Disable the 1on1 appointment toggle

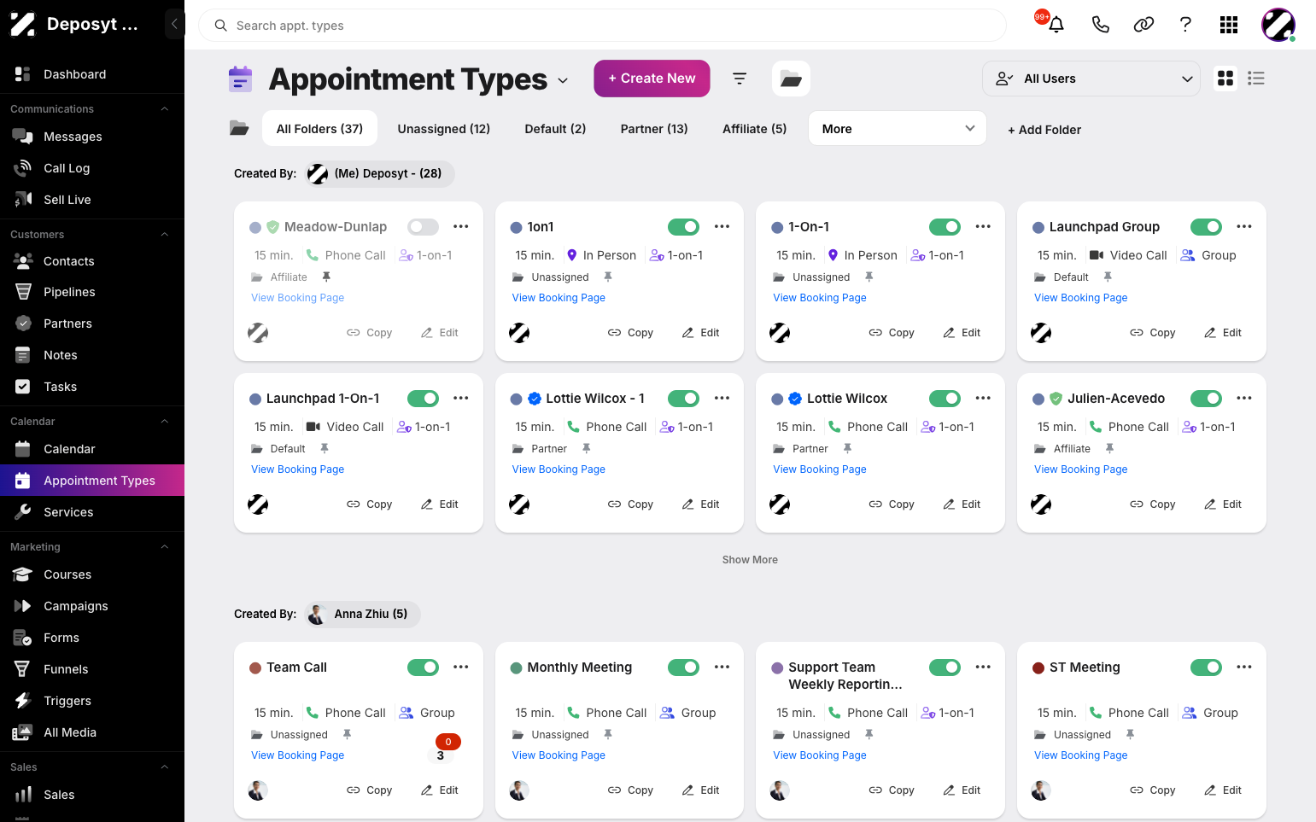683,227
